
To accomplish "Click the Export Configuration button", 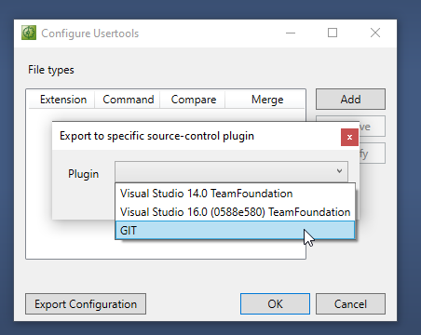I will pos(86,304).
